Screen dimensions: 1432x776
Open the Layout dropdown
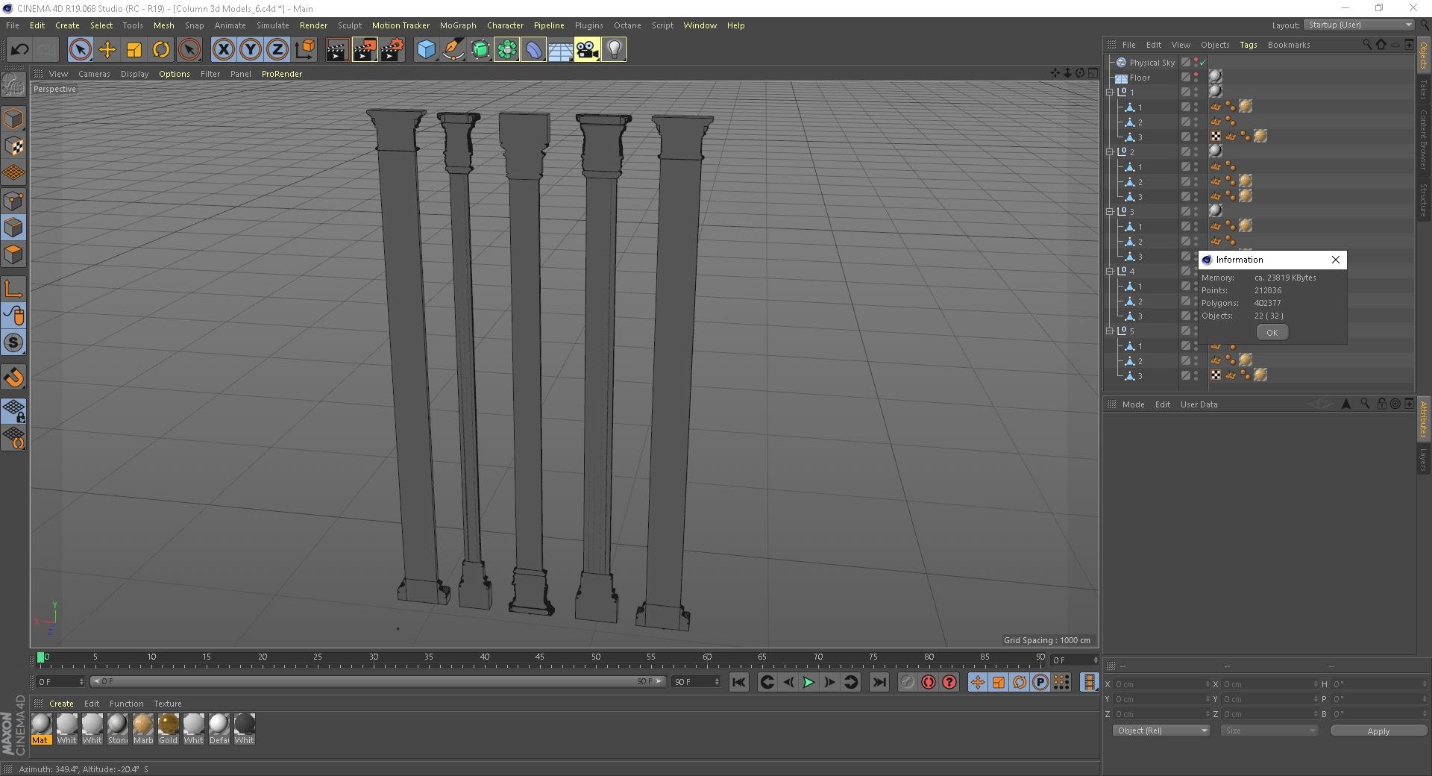coord(1359,25)
